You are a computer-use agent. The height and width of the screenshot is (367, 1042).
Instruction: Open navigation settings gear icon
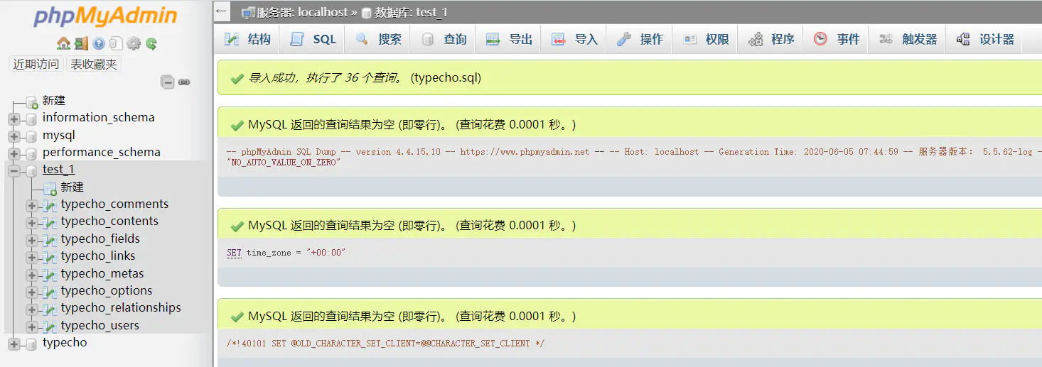click(x=134, y=43)
